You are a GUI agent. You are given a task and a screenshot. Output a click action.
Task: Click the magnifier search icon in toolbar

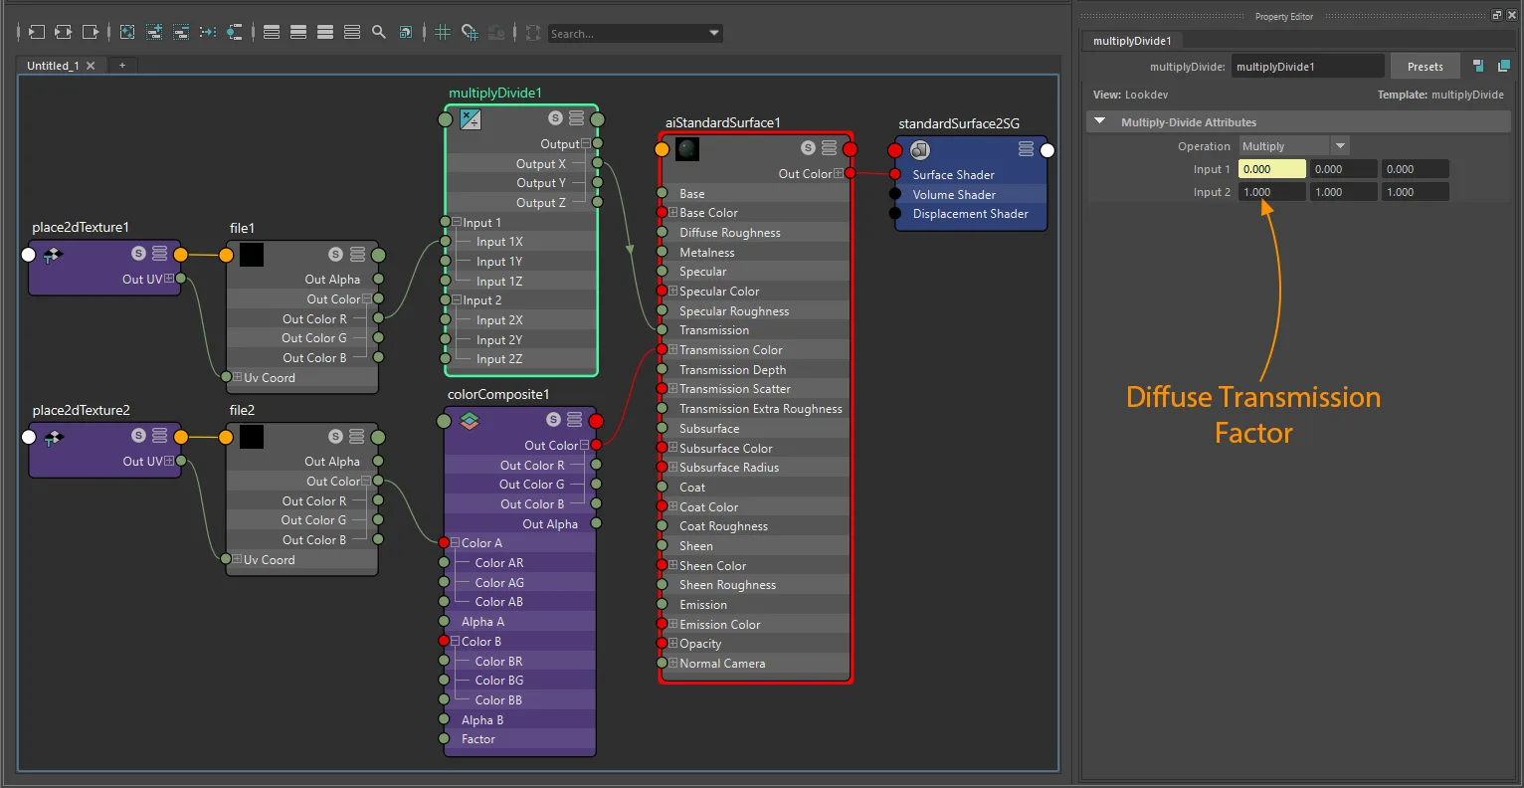coord(379,32)
